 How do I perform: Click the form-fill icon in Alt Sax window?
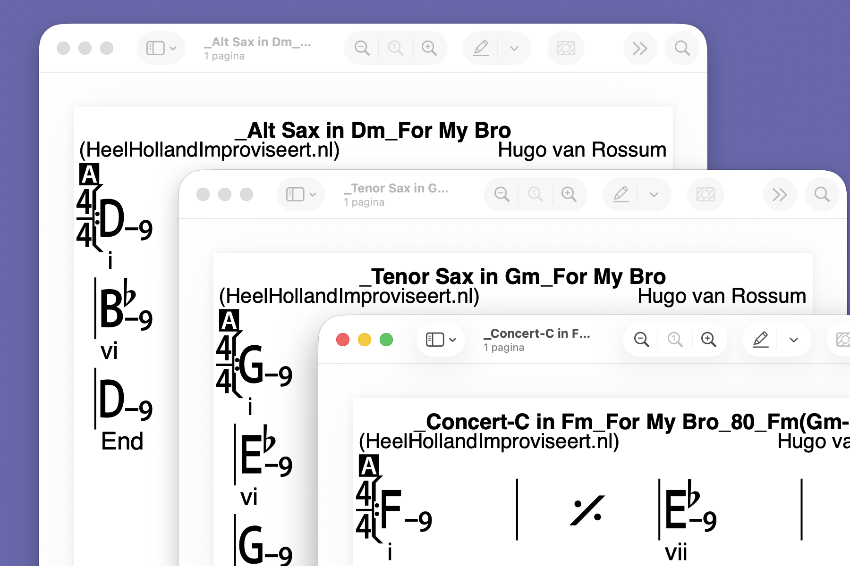(566, 48)
